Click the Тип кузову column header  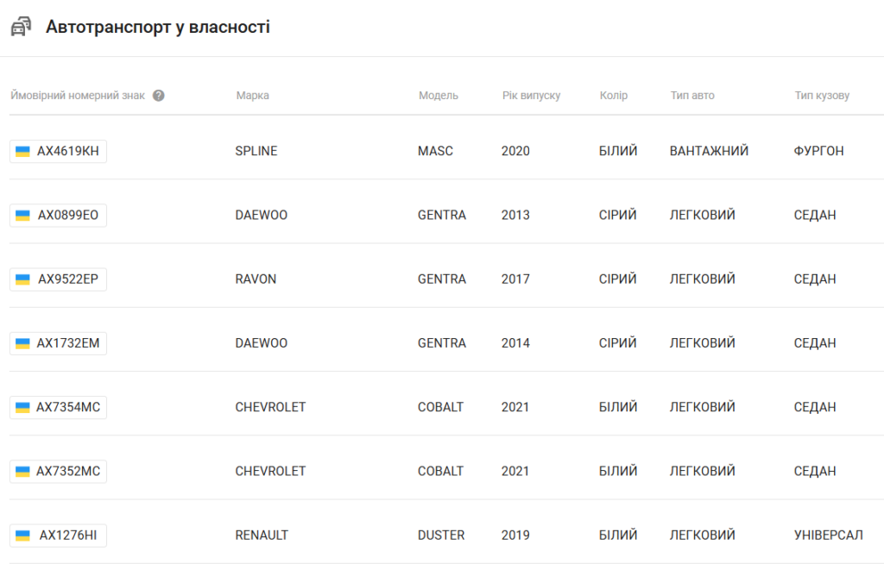click(822, 95)
